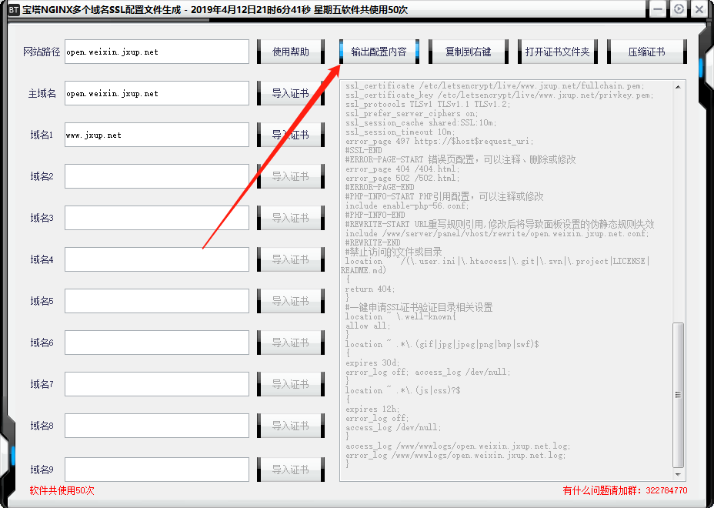Focus the 主域名 input field
The width and height of the screenshot is (714, 508).
[x=157, y=93]
